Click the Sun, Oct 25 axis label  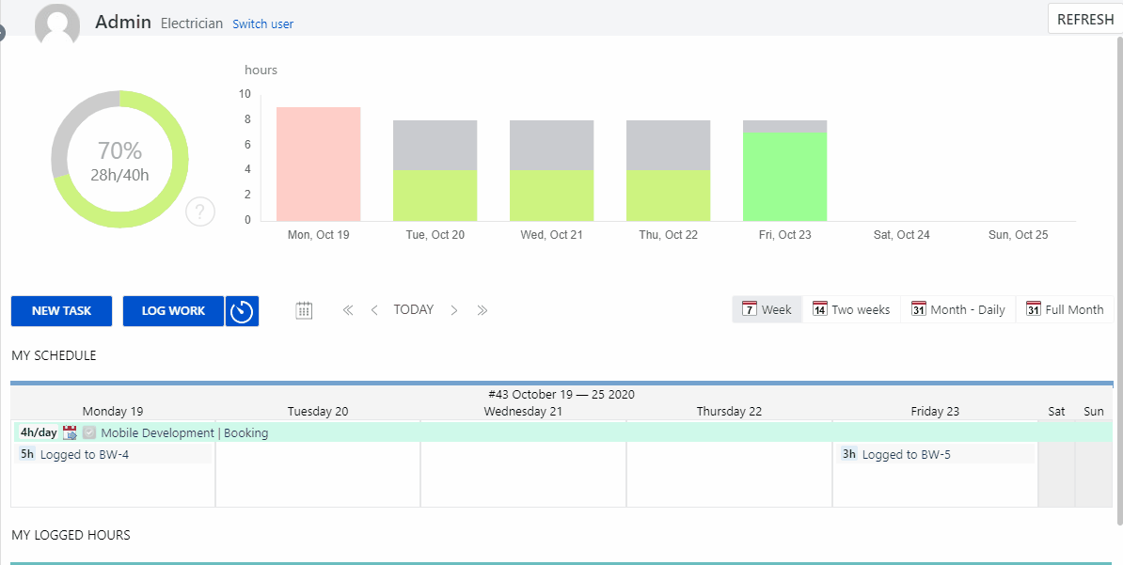click(x=1018, y=235)
